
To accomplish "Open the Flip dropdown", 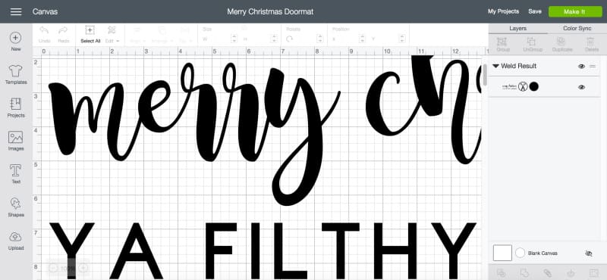I will (x=184, y=34).
